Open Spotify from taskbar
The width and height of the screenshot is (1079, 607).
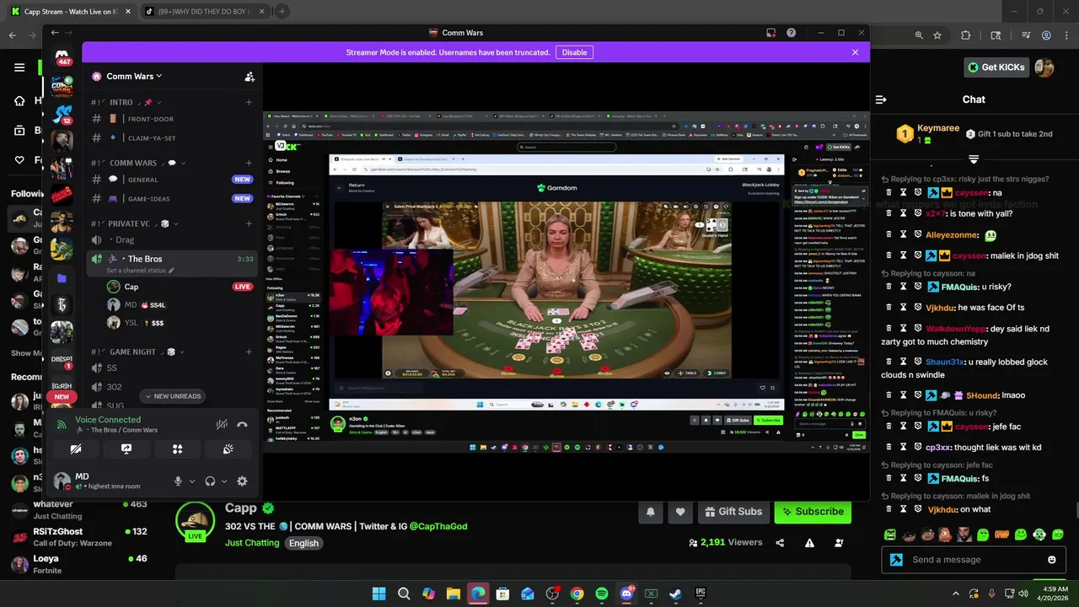coord(602,594)
